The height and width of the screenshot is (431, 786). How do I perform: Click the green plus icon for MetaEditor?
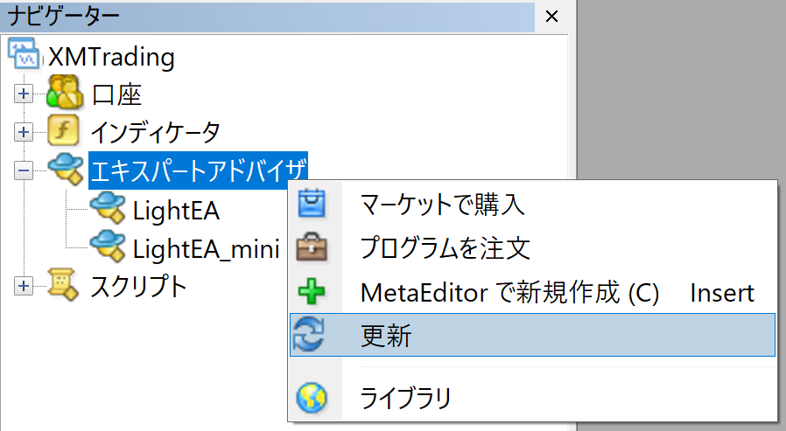[312, 291]
